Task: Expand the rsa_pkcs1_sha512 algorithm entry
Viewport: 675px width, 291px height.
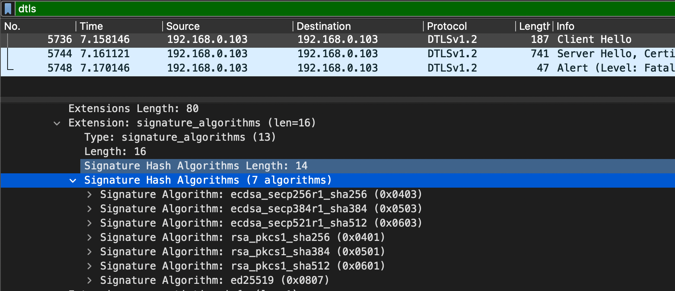Action: 89,266
